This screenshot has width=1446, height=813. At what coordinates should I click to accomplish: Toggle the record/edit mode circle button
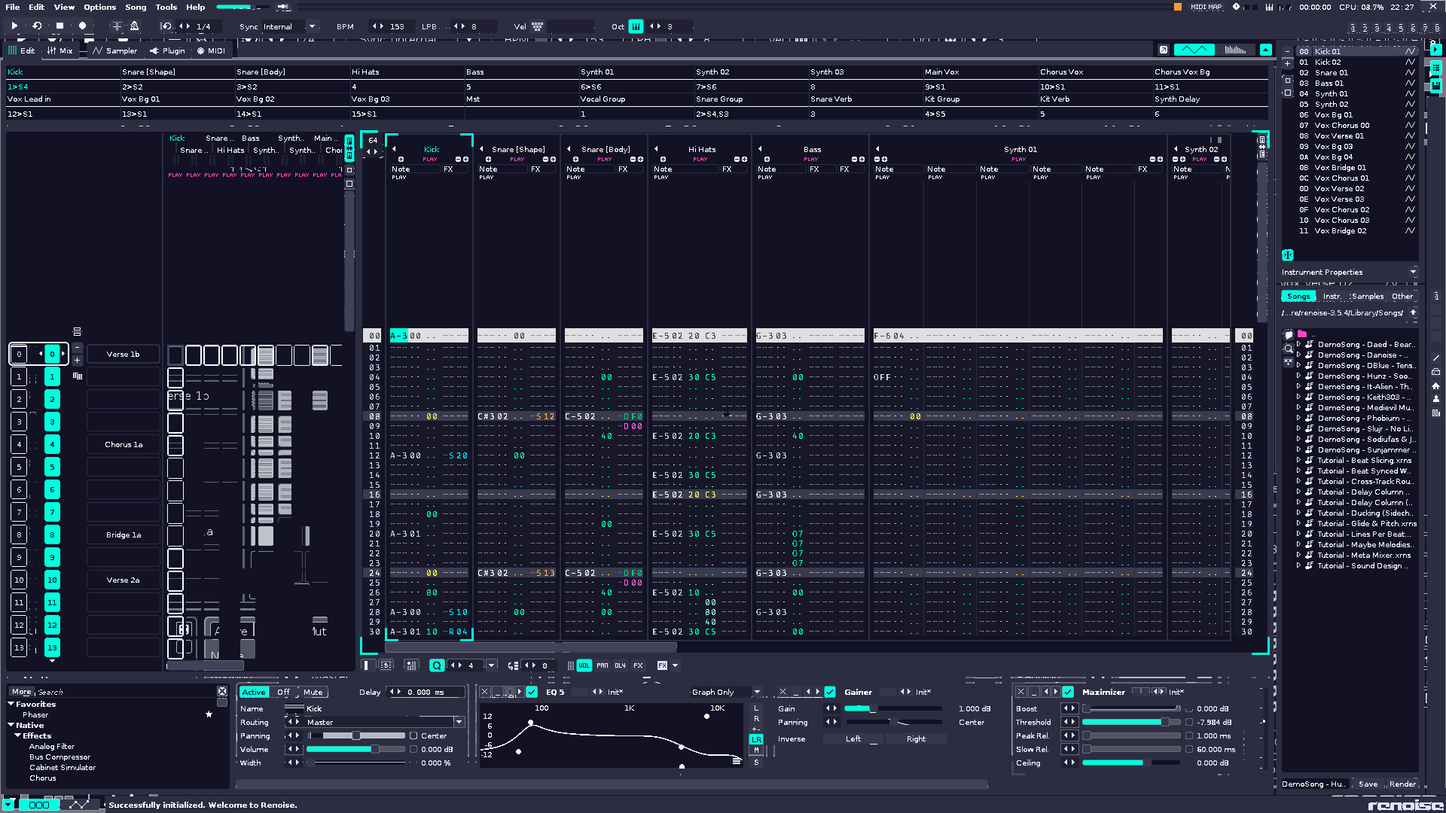[x=82, y=26]
